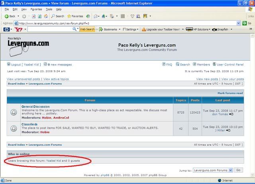Click the forum Search link
The height and width of the screenshot is (184, 255).
pos(185,65)
